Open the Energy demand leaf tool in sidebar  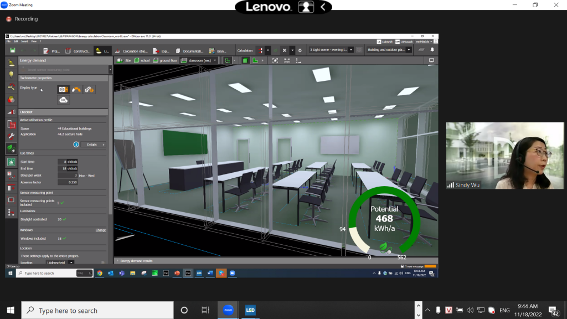click(11, 148)
